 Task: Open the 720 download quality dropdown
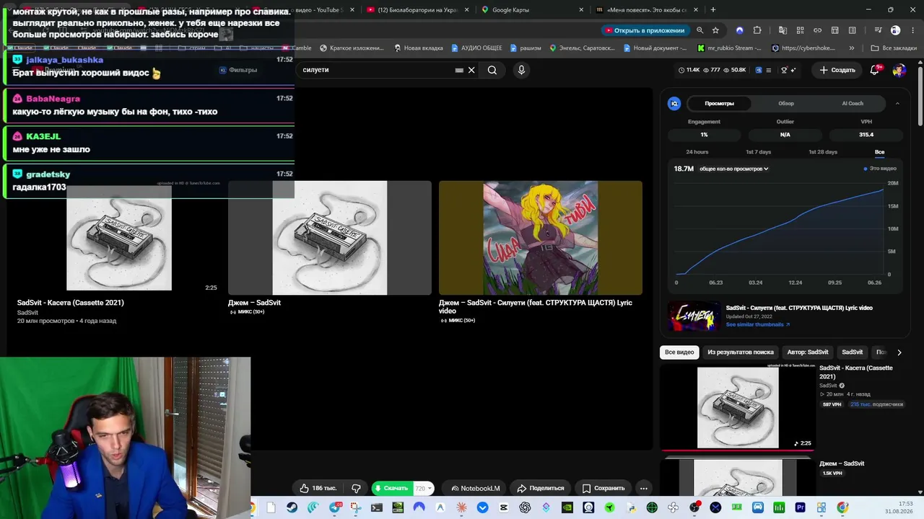(424, 488)
